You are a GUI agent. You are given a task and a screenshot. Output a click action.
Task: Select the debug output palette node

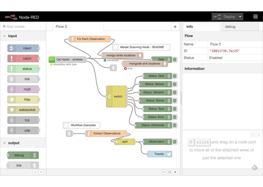pyautogui.click(x=23, y=155)
